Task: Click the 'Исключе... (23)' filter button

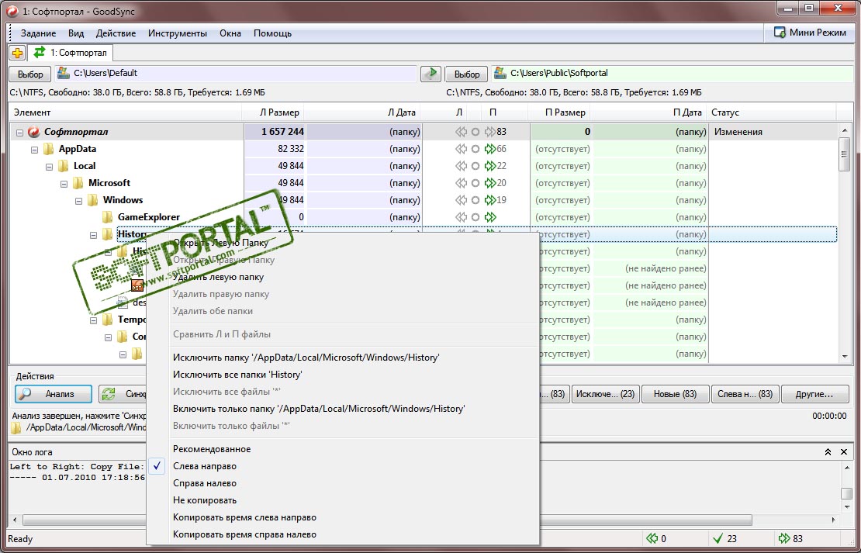Action: (x=606, y=394)
